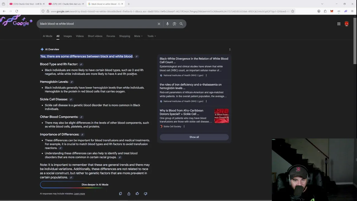Open source link after the highlighted first sentence
The width and height of the screenshot is (357, 201).
tap(137, 57)
